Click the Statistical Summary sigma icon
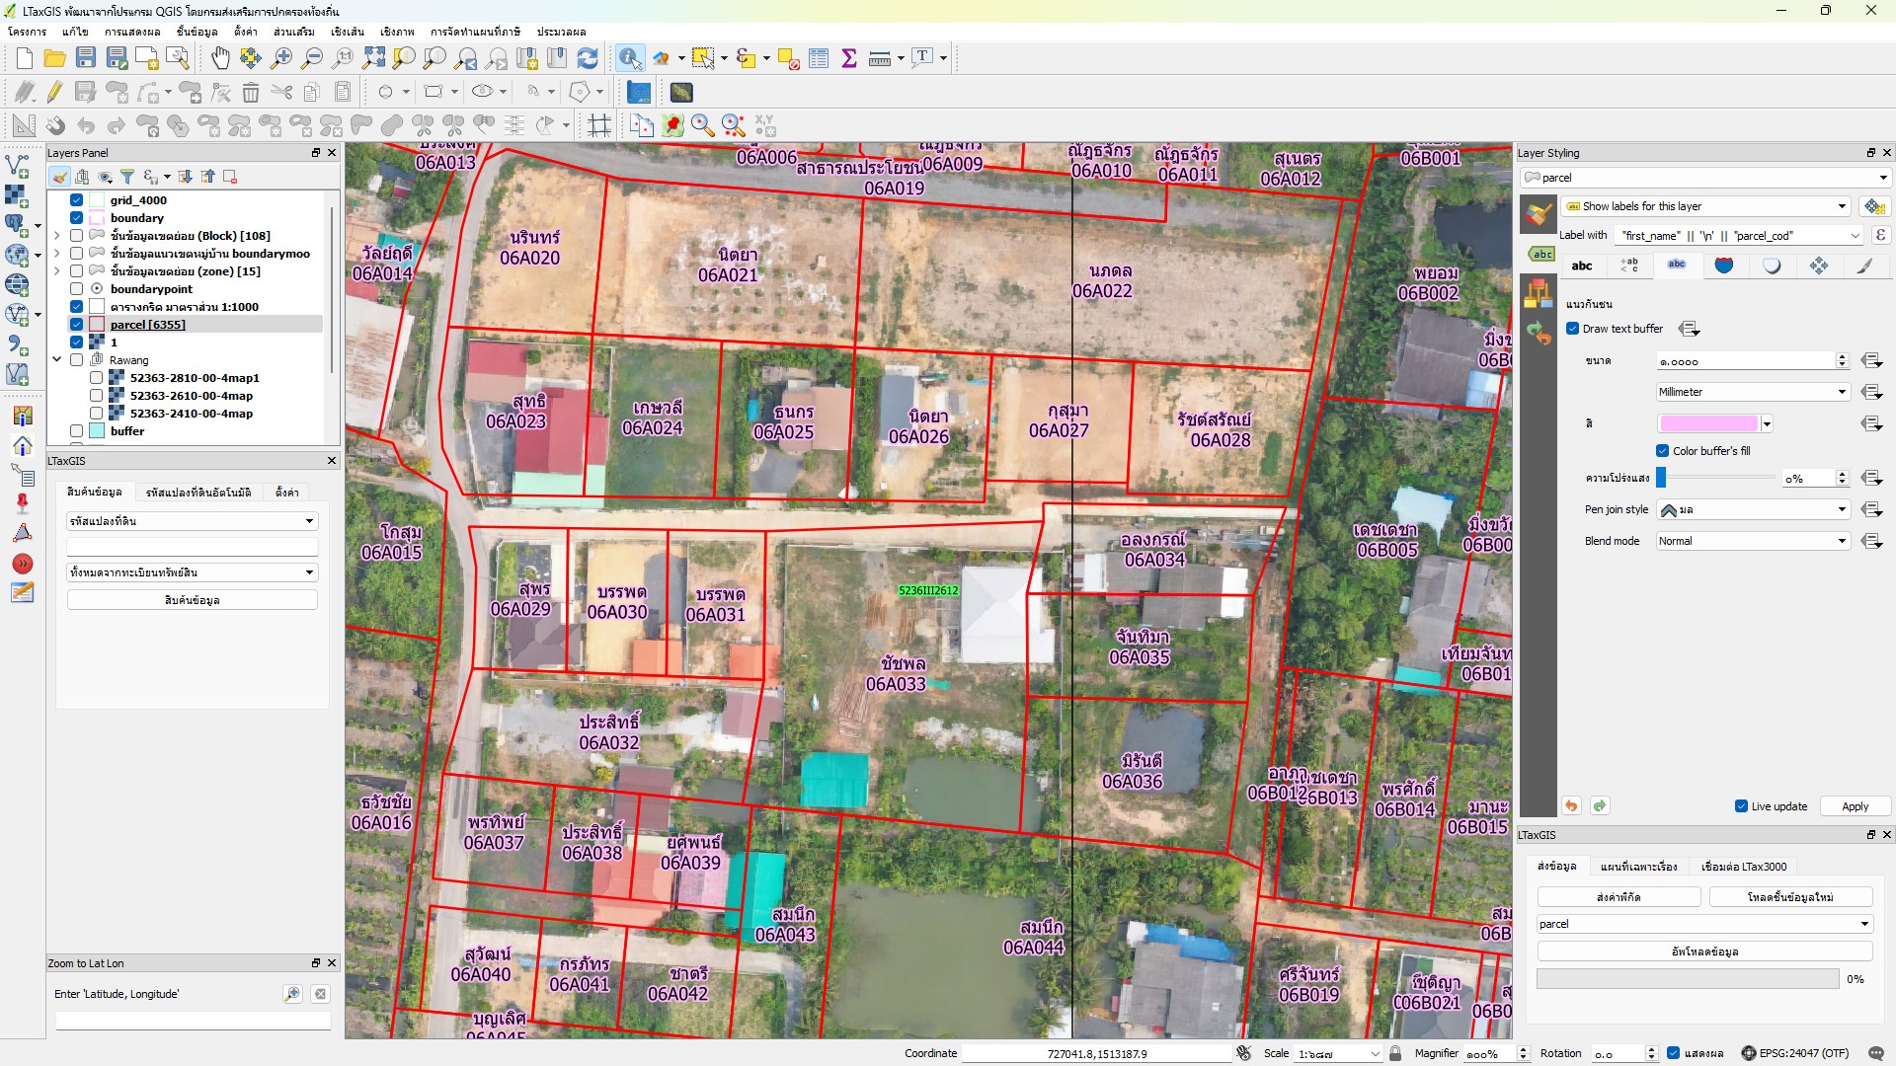The height and width of the screenshot is (1066, 1896). (848, 58)
